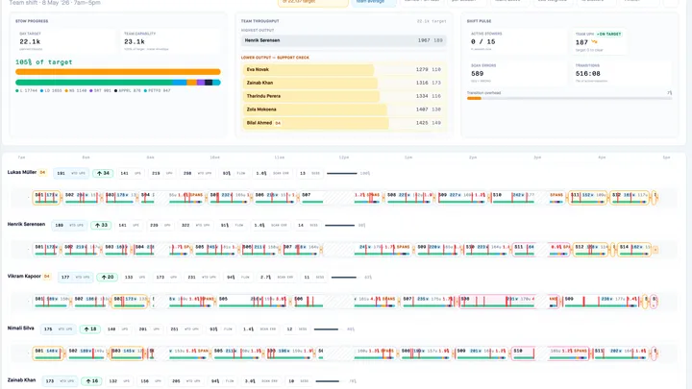The height and width of the screenshot is (389, 692).
Task: Toggle the NS 1140 legend item
Action: pyautogui.click(x=76, y=91)
